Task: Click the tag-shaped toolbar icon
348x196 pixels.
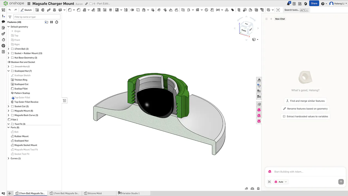Action: tap(232, 10)
